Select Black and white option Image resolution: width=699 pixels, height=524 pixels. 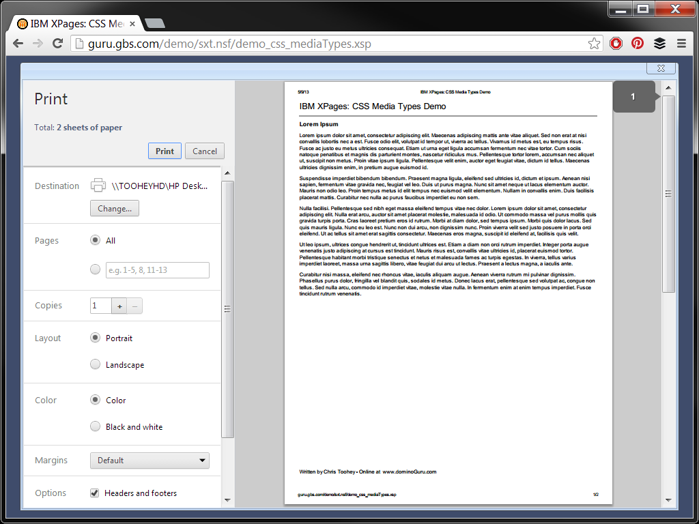tap(95, 426)
